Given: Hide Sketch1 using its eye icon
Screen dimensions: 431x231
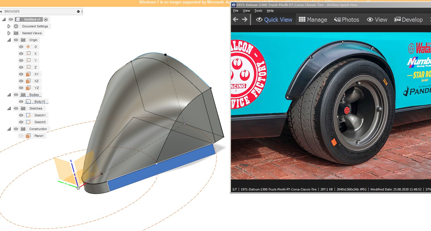Looking at the screenshot, I should pyautogui.click(x=21, y=115).
